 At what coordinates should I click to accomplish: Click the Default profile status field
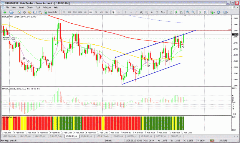(108, 140)
